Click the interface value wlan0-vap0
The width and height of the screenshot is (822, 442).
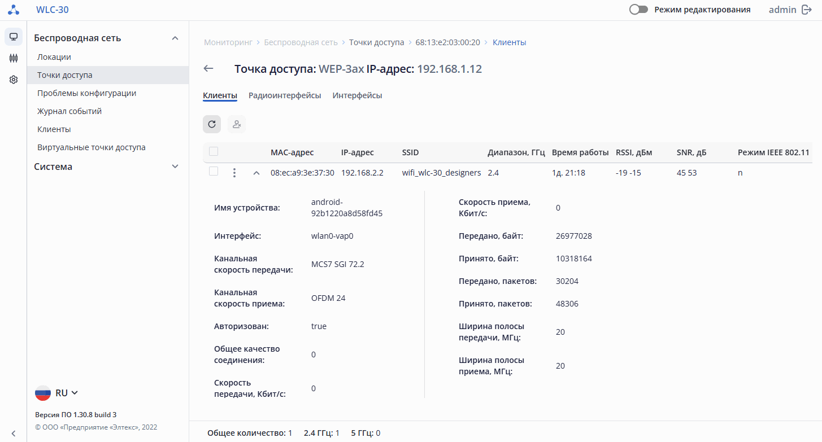point(332,236)
